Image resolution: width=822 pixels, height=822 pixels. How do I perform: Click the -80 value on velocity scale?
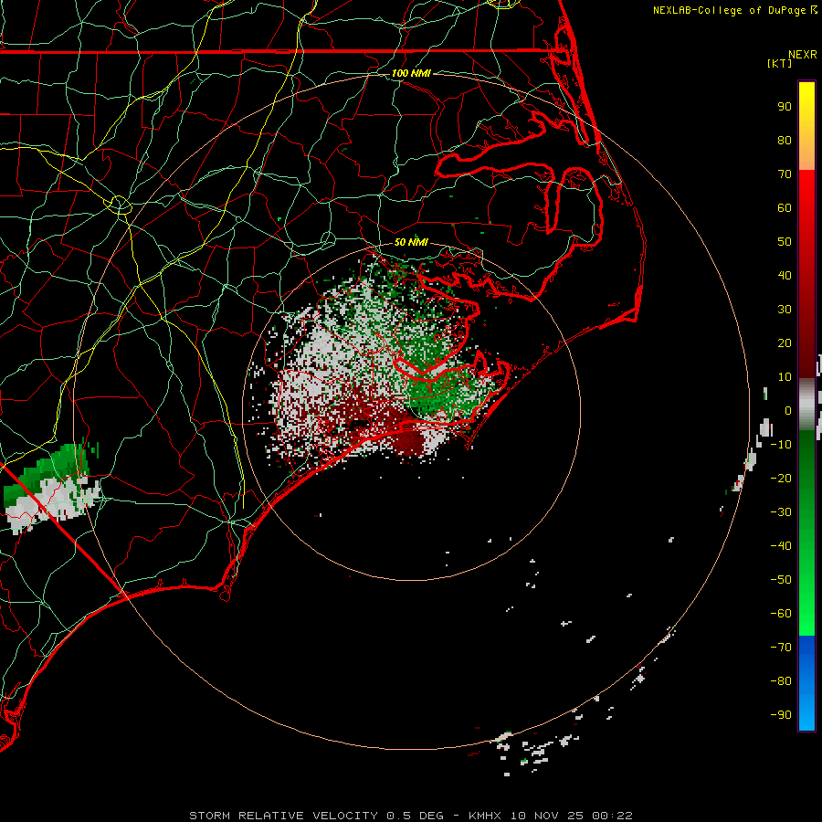(781, 681)
